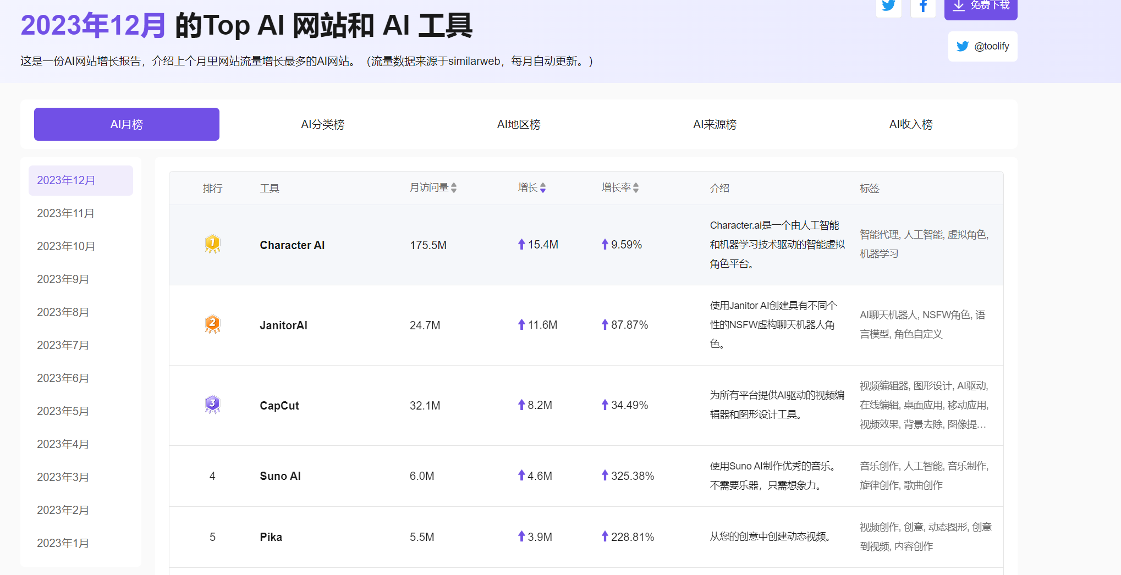Viewport: 1121px width, 575px height.
Task: Click the 工具 column header
Action: coord(270,189)
